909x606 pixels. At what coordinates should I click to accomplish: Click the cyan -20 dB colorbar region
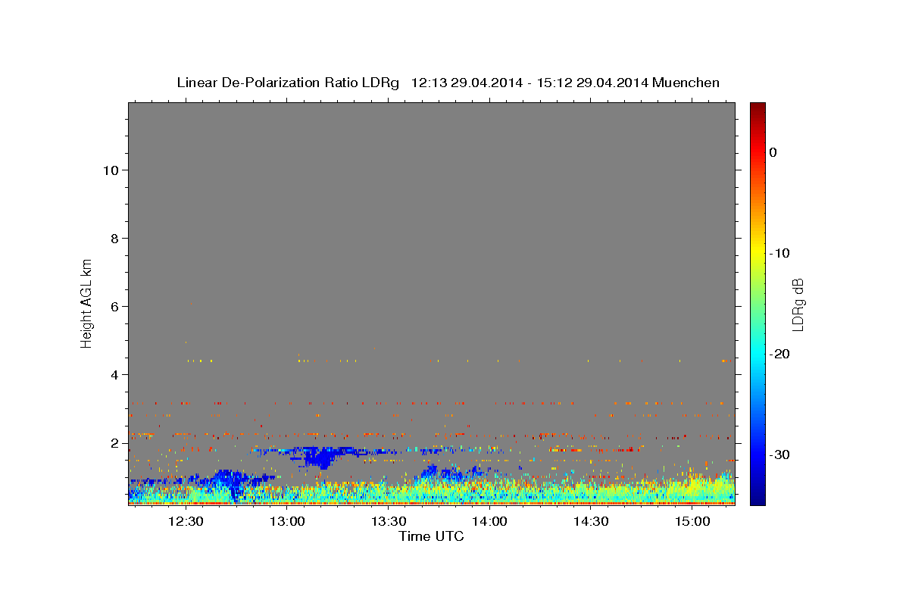click(x=757, y=354)
